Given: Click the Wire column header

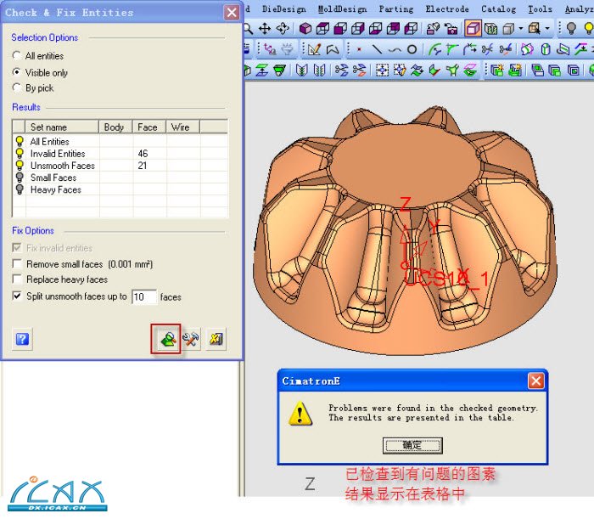Looking at the screenshot, I should point(182,127).
